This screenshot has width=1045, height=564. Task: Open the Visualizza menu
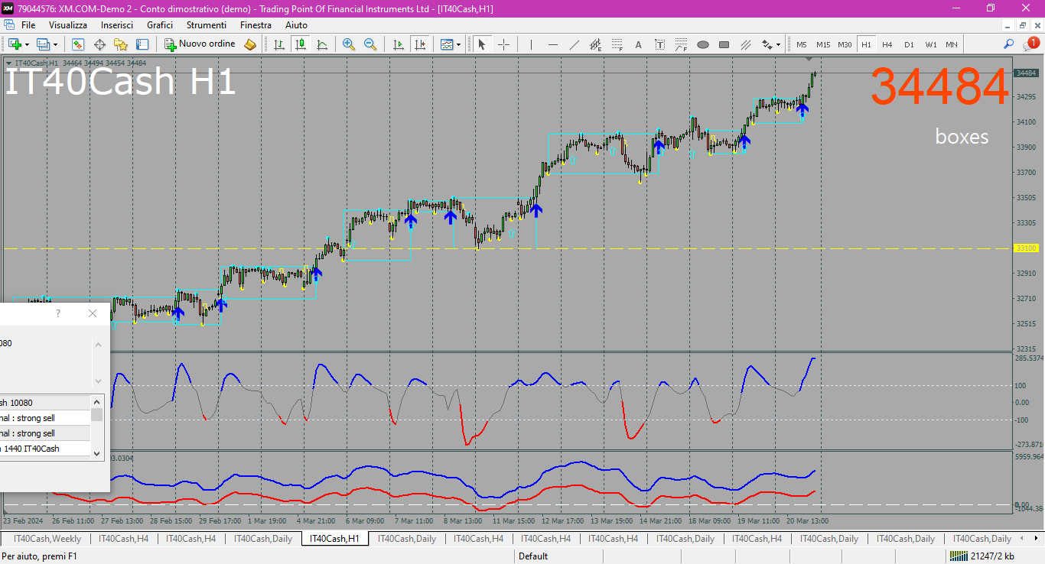point(68,25)
